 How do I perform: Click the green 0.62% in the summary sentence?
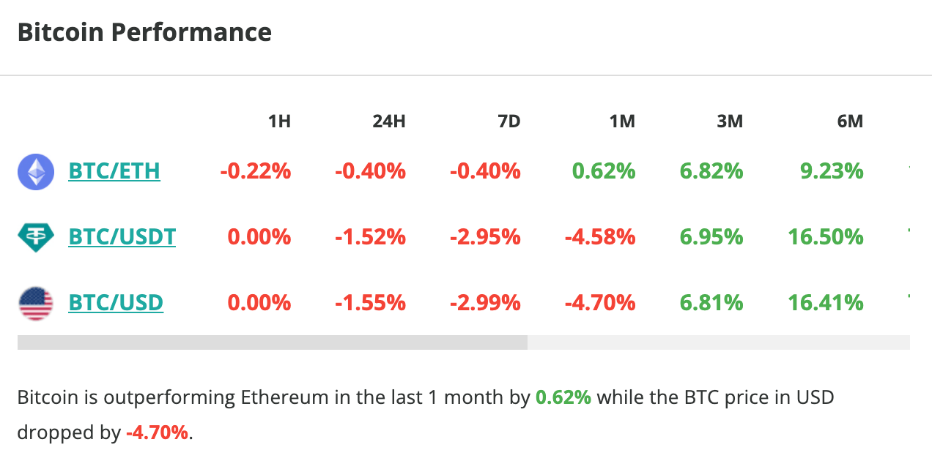(x=563, y=398)
